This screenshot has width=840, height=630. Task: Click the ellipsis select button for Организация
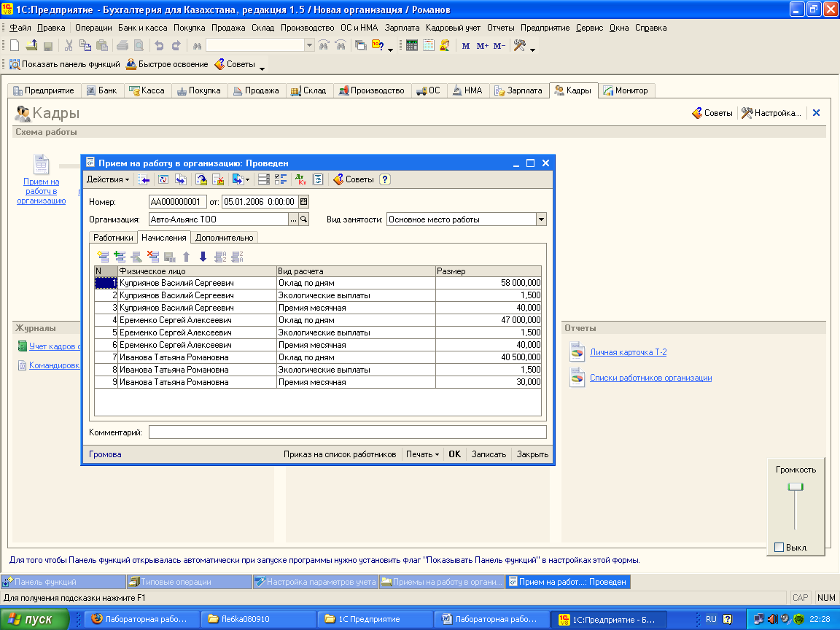pos(294,219)
